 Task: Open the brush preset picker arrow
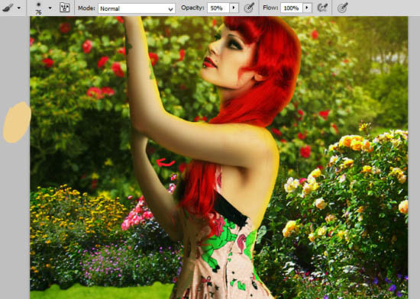click(x=50, y=8)
